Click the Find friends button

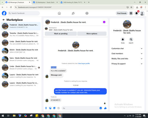click(x=122, y=13)
